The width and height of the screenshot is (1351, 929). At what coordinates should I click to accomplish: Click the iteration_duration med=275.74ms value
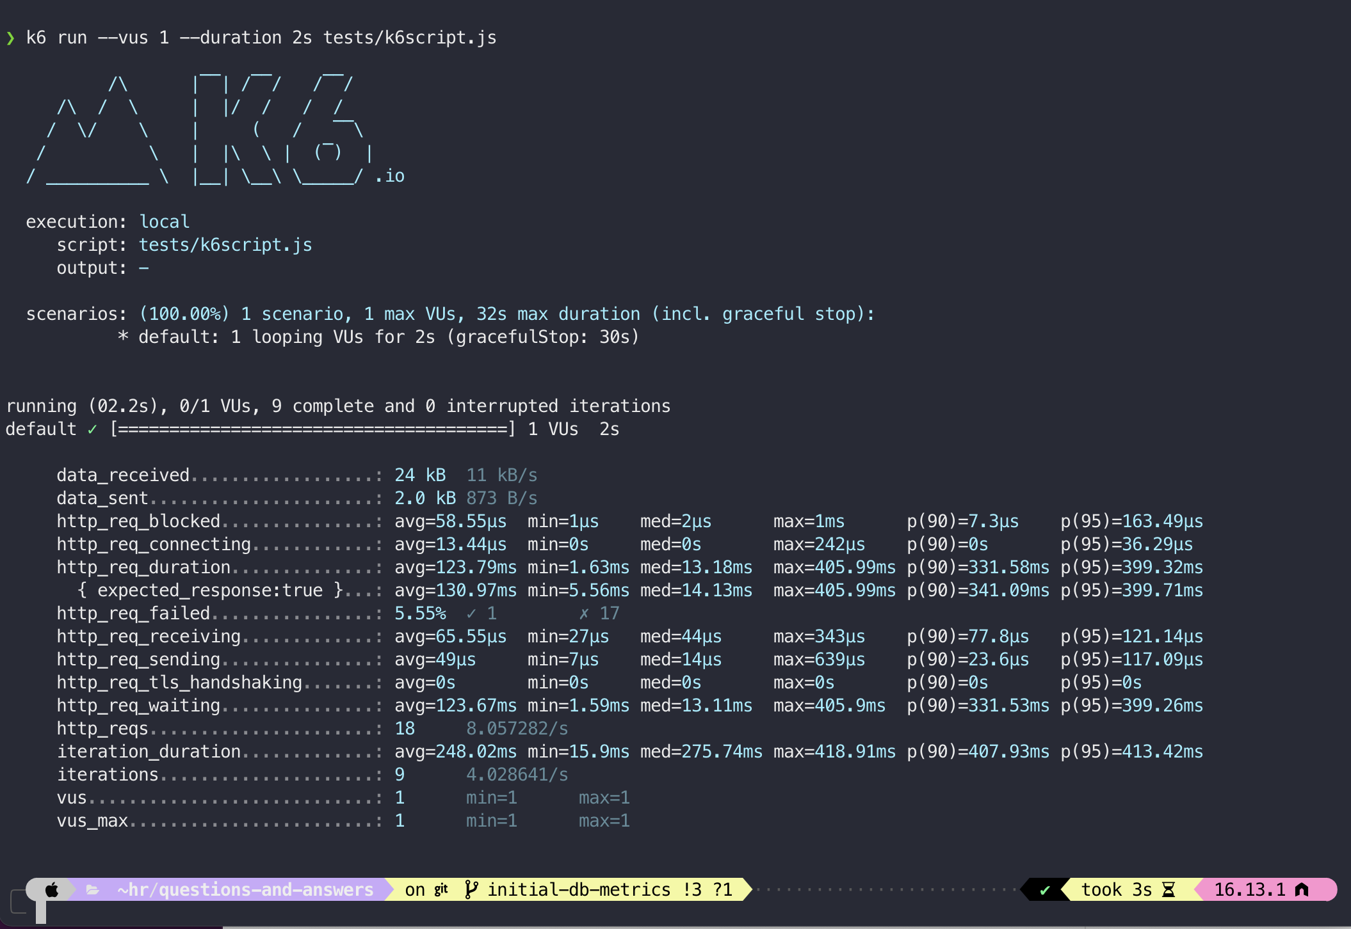pyautogui.click(x=701, y=752)
